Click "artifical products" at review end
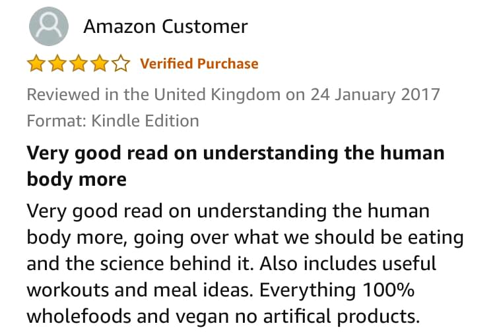 point(342,316)
